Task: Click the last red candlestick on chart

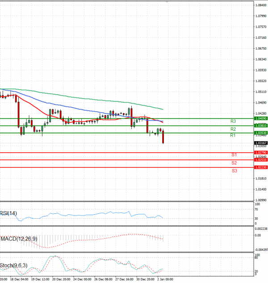Action: (163, 137)
